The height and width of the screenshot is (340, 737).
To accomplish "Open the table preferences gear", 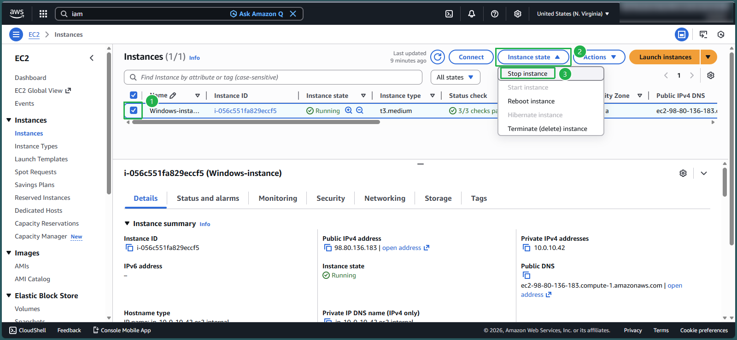I will (x=711, y=75).
